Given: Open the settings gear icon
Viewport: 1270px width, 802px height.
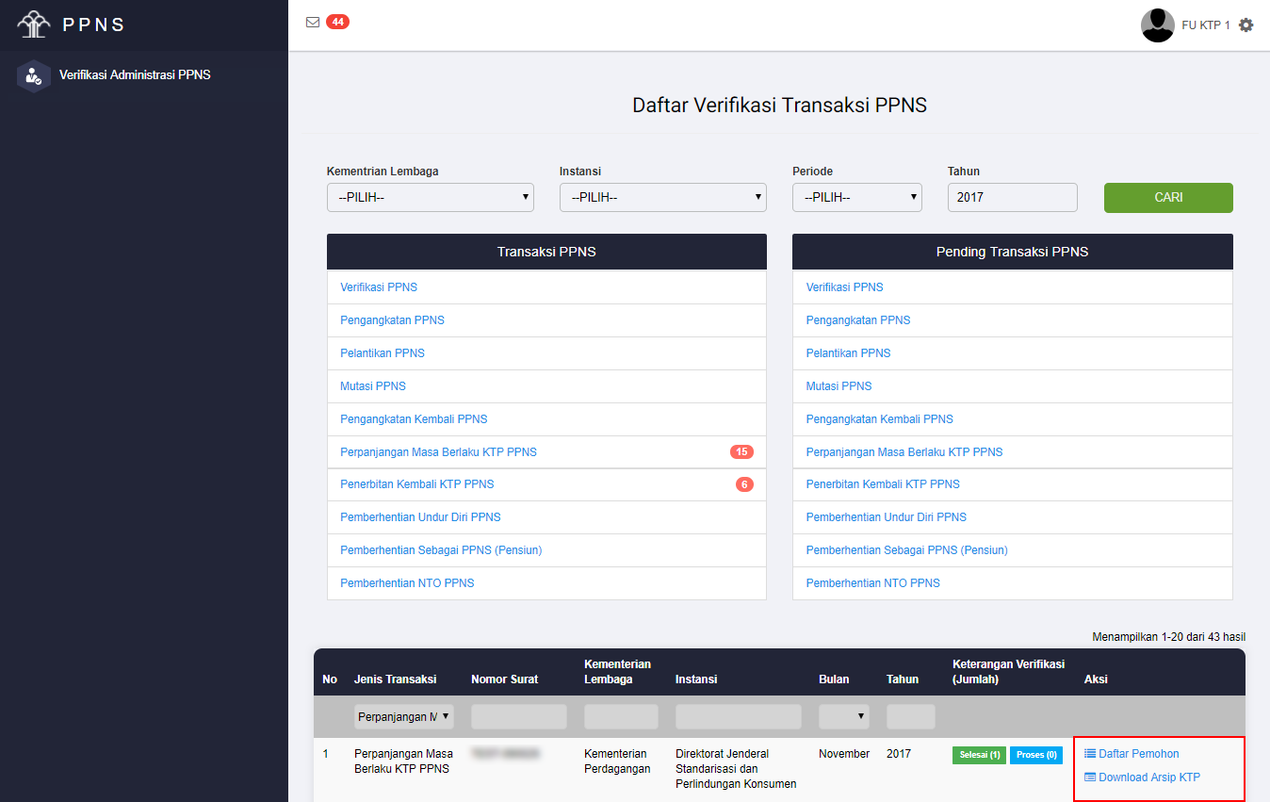Looking at the screenshot, I should [1246, 25].
